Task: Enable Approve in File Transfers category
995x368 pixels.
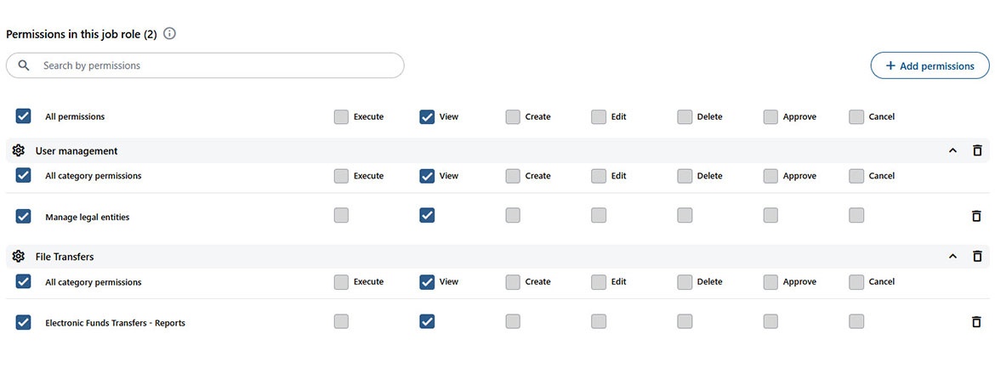Action: click(770, 281)
